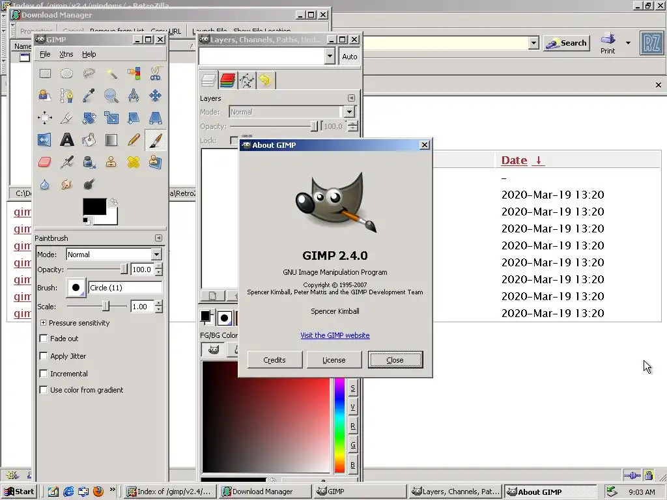Enable the Apply Jitter checkbox

[44, 356]
